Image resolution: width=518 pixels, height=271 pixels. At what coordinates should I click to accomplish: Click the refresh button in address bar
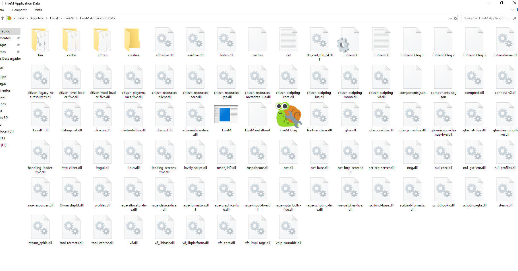pyautogui.click(x=455, y=18)
